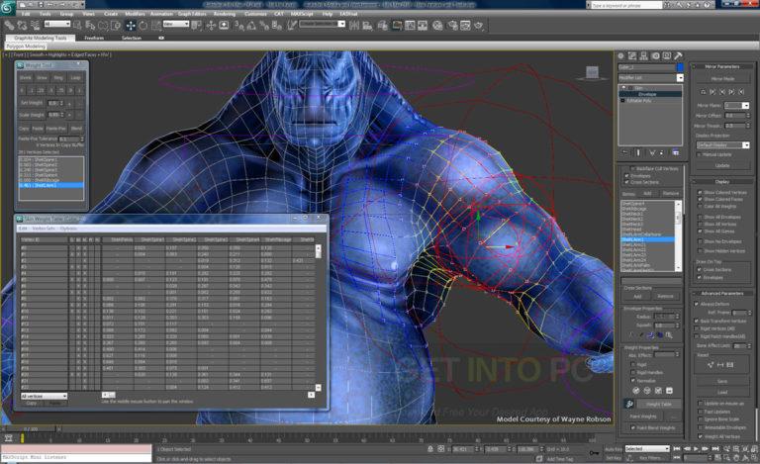This screenshot has width=760, height=464.
Task: Click the Save button in Advanced Parameters
Action: coord(722,381)
